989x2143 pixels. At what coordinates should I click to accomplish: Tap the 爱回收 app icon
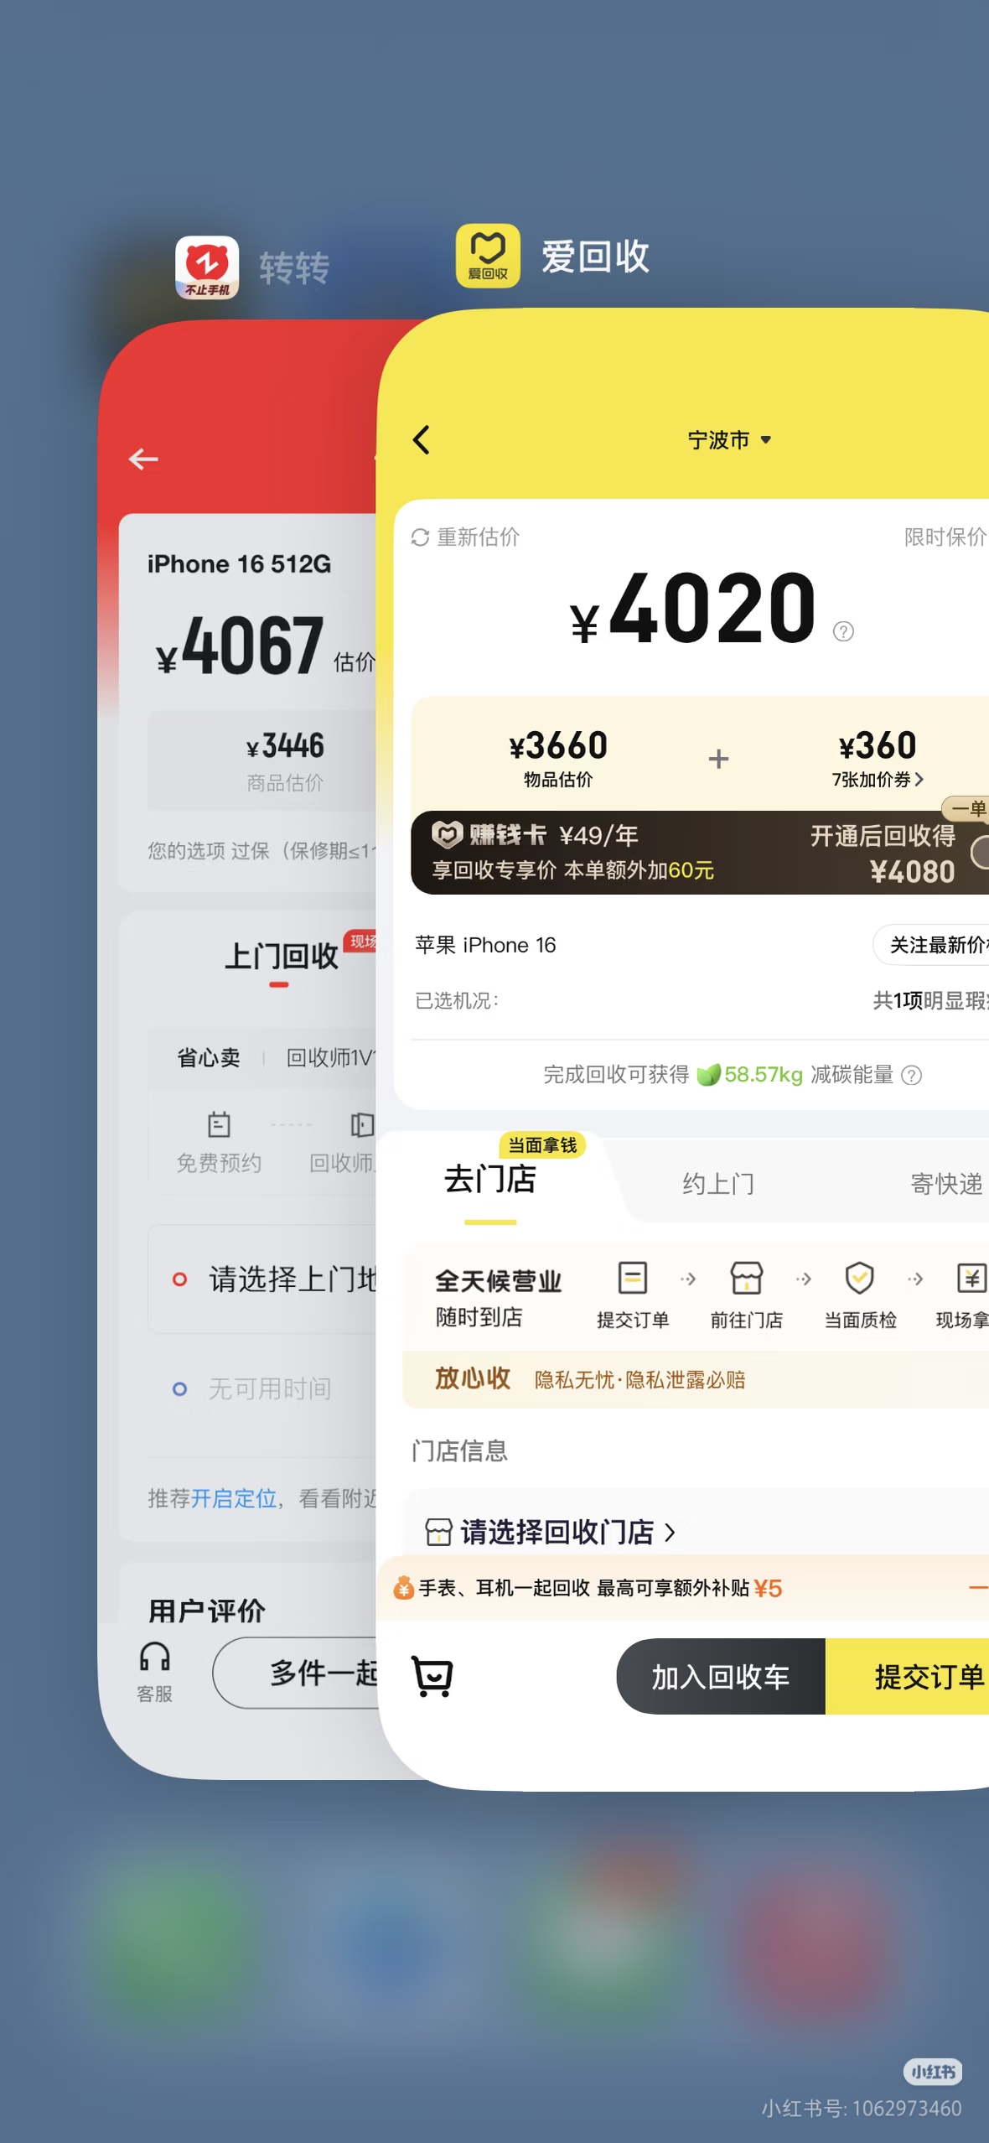click(487, 256)
